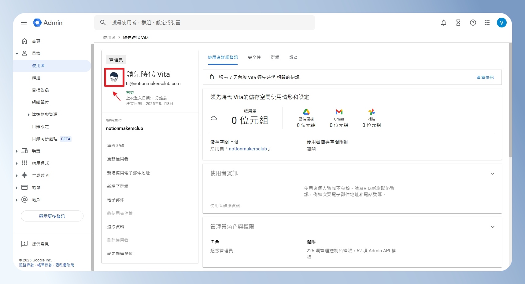Expand the 裝置 sidebar item arrow
525x284 pixels.
[x=17, y=151]
